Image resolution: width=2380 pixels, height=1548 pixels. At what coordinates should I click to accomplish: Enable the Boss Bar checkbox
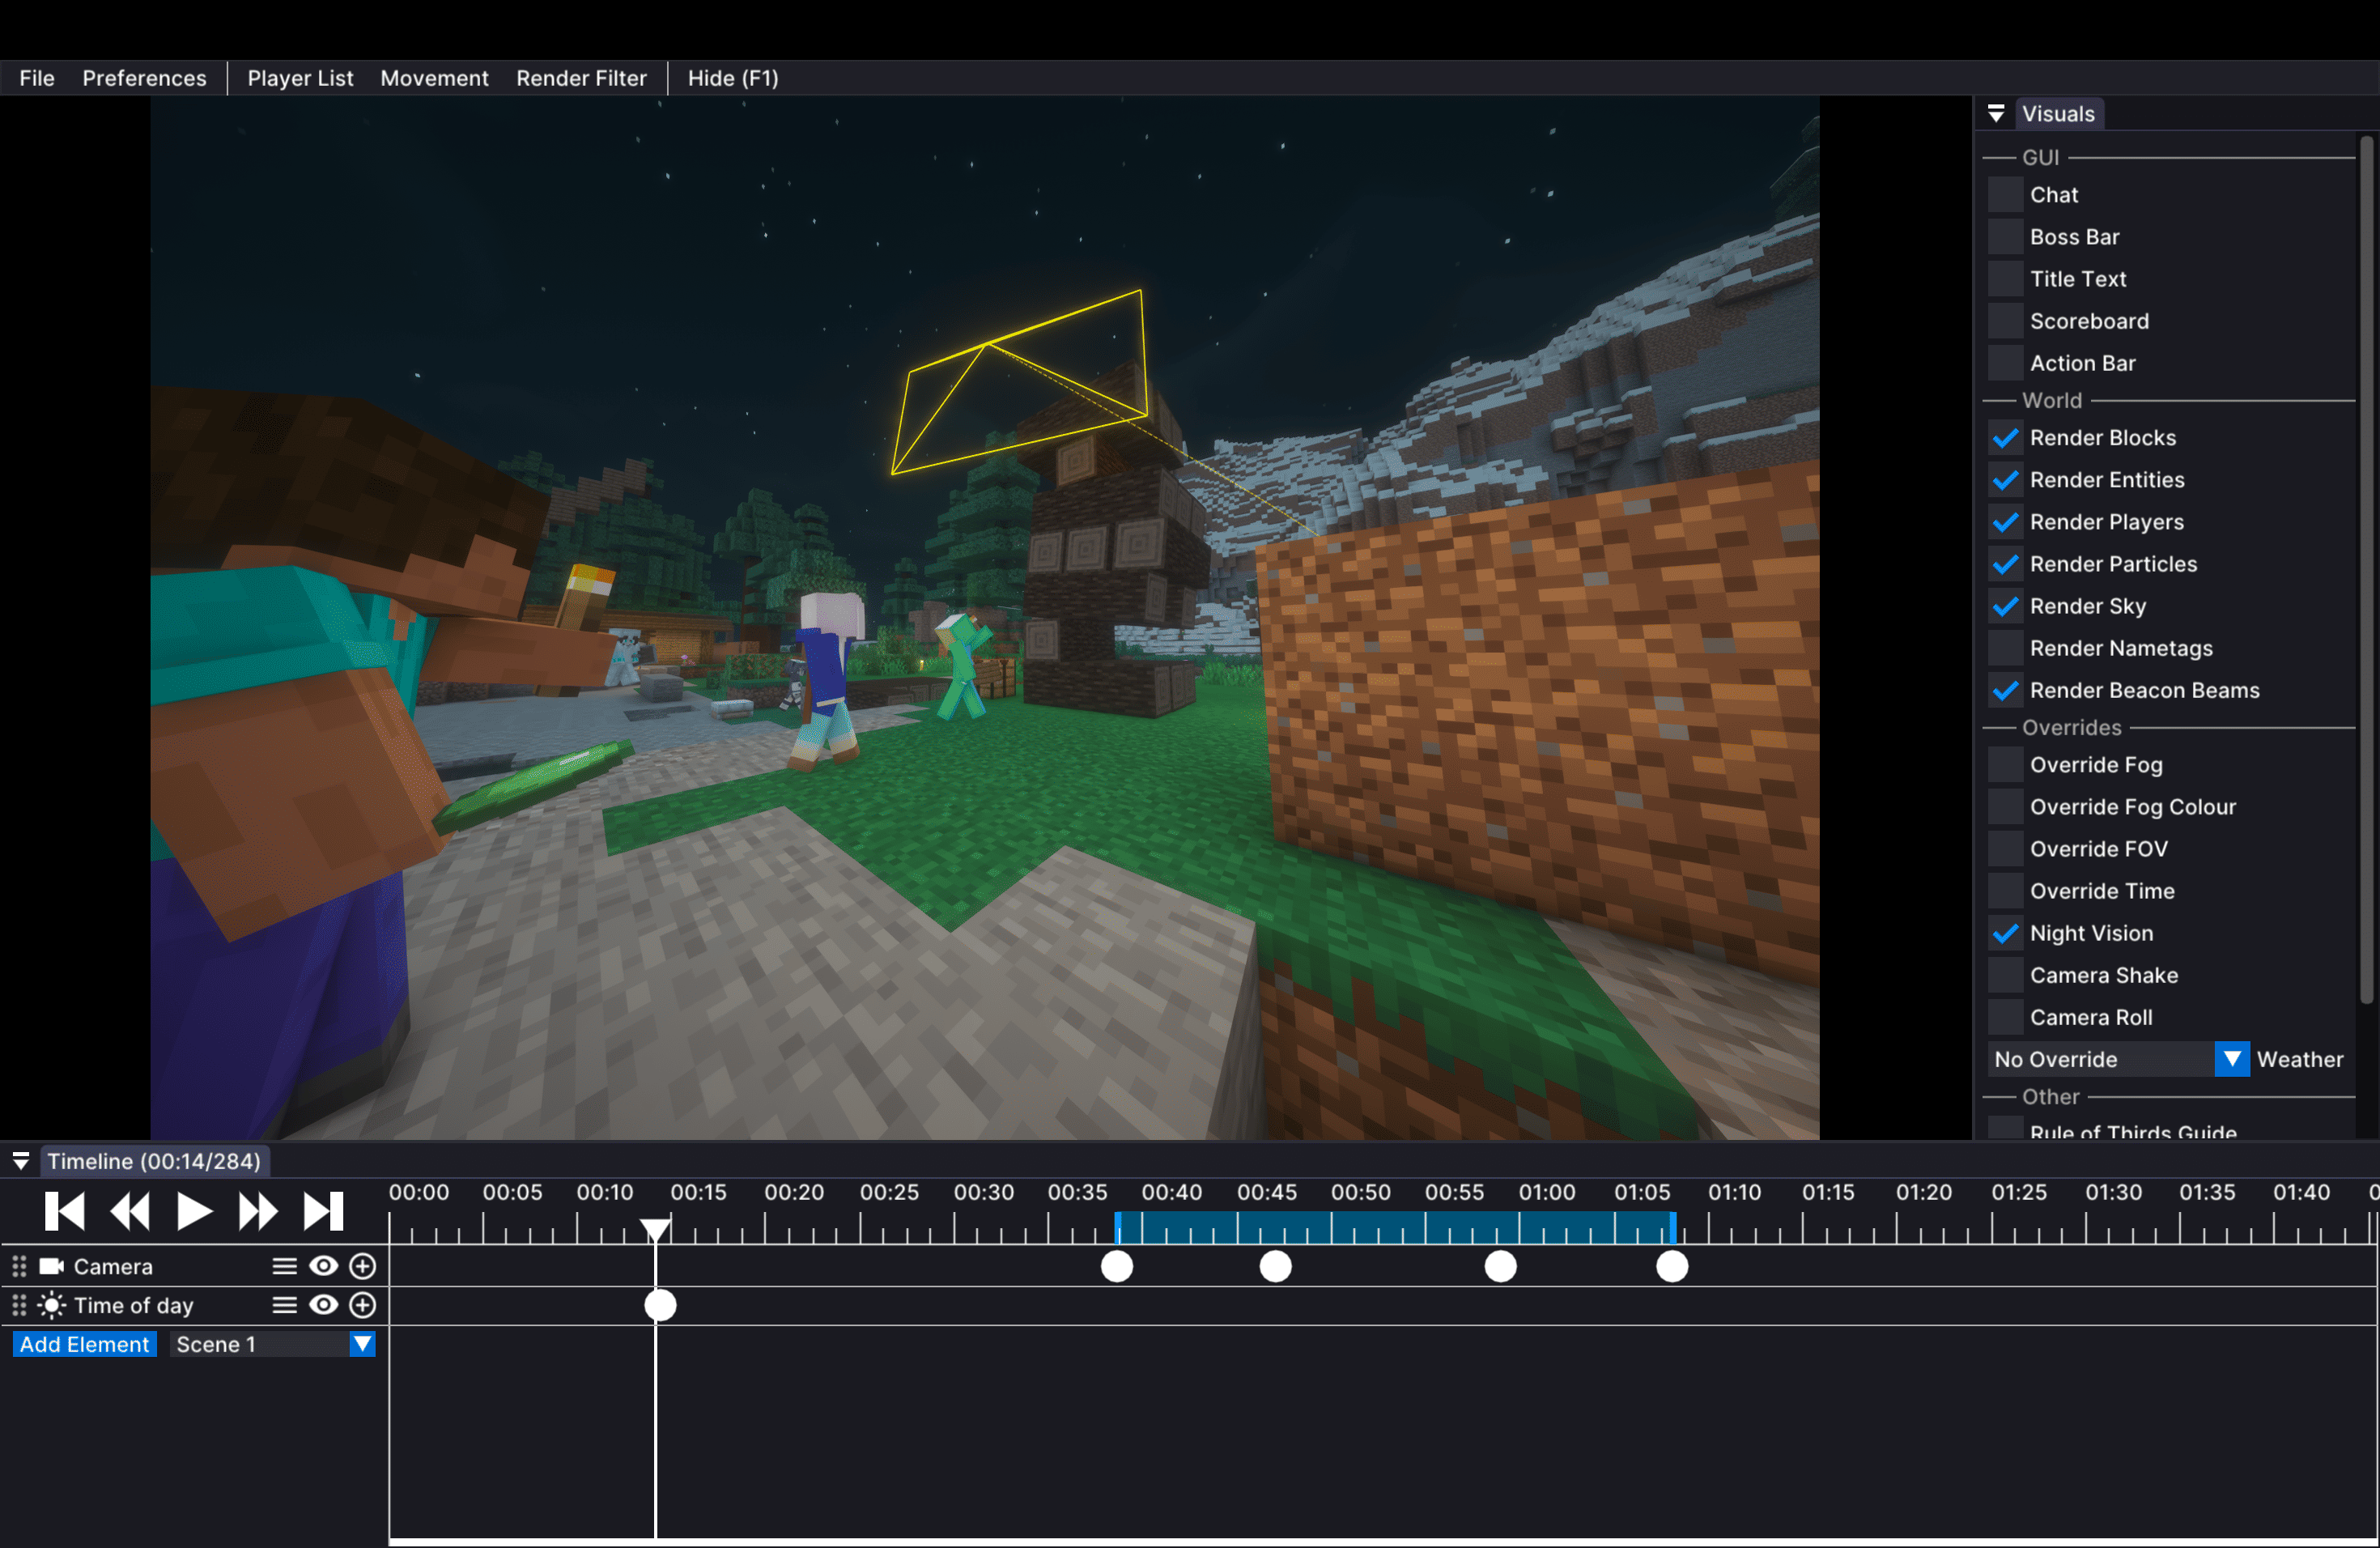[2005, 237]
